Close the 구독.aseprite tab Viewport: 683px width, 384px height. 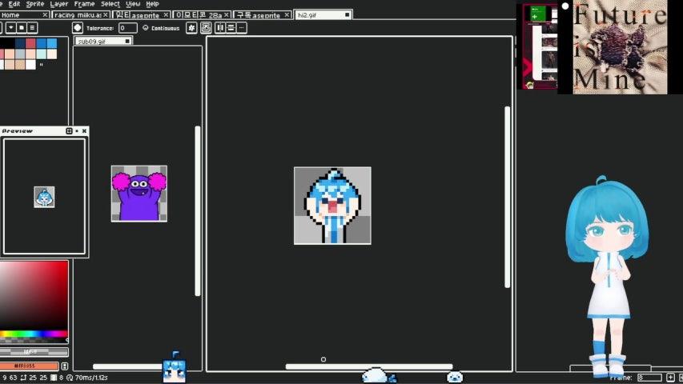[287, 15]
